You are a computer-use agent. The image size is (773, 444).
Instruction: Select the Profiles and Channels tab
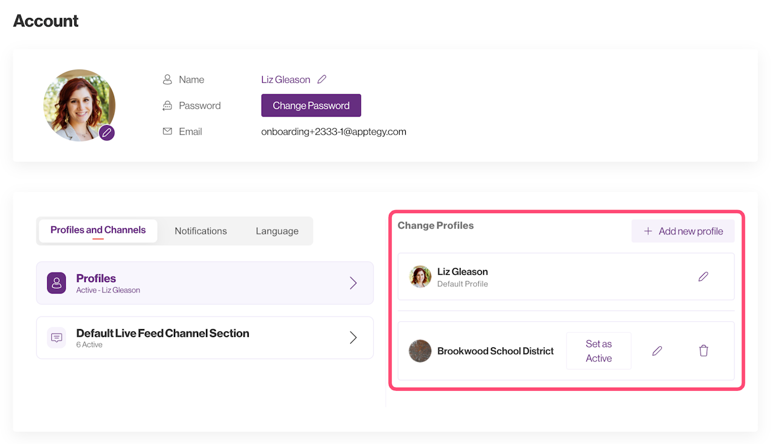tap(98, 230)
